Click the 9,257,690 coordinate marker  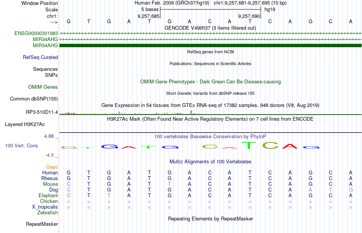coord(249,16)
